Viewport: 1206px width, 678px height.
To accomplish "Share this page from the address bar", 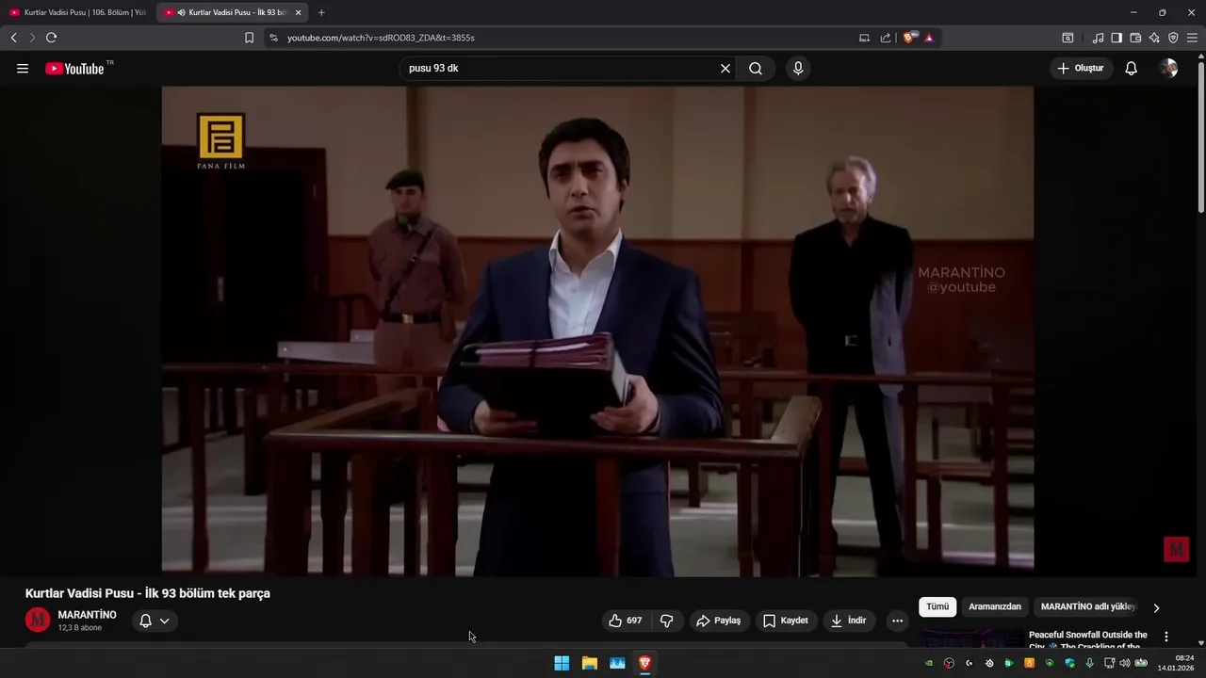I will (x=886, y=38).
